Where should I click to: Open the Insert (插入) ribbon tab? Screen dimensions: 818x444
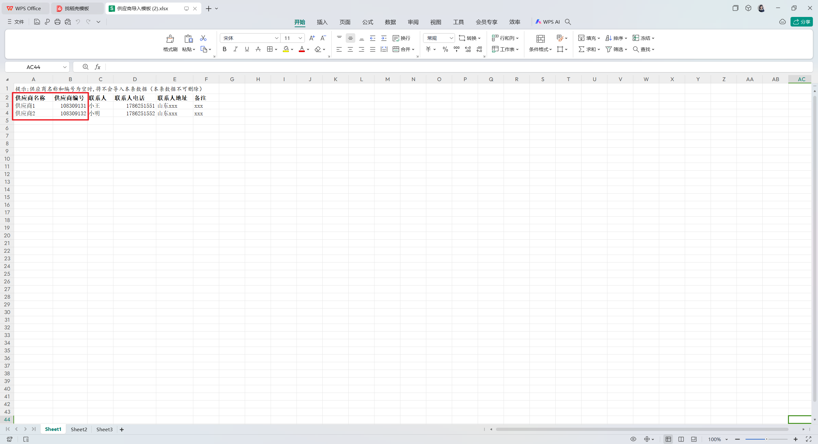click(x=322, y=22)
